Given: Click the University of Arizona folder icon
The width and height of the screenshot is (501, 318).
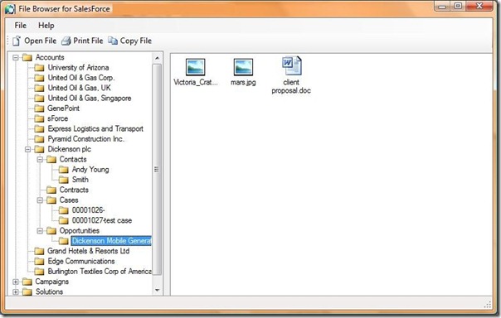Looking at the screenshot, I should pyautogui.click(x=39, y=68).
